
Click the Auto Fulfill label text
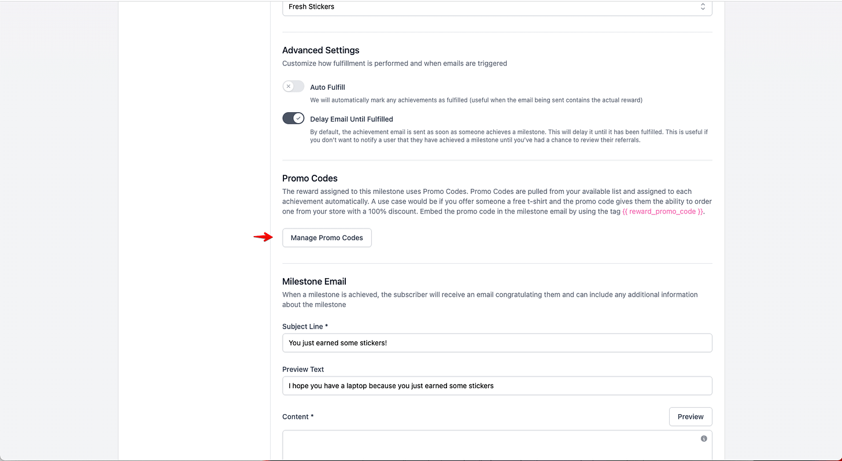[327, 87]
